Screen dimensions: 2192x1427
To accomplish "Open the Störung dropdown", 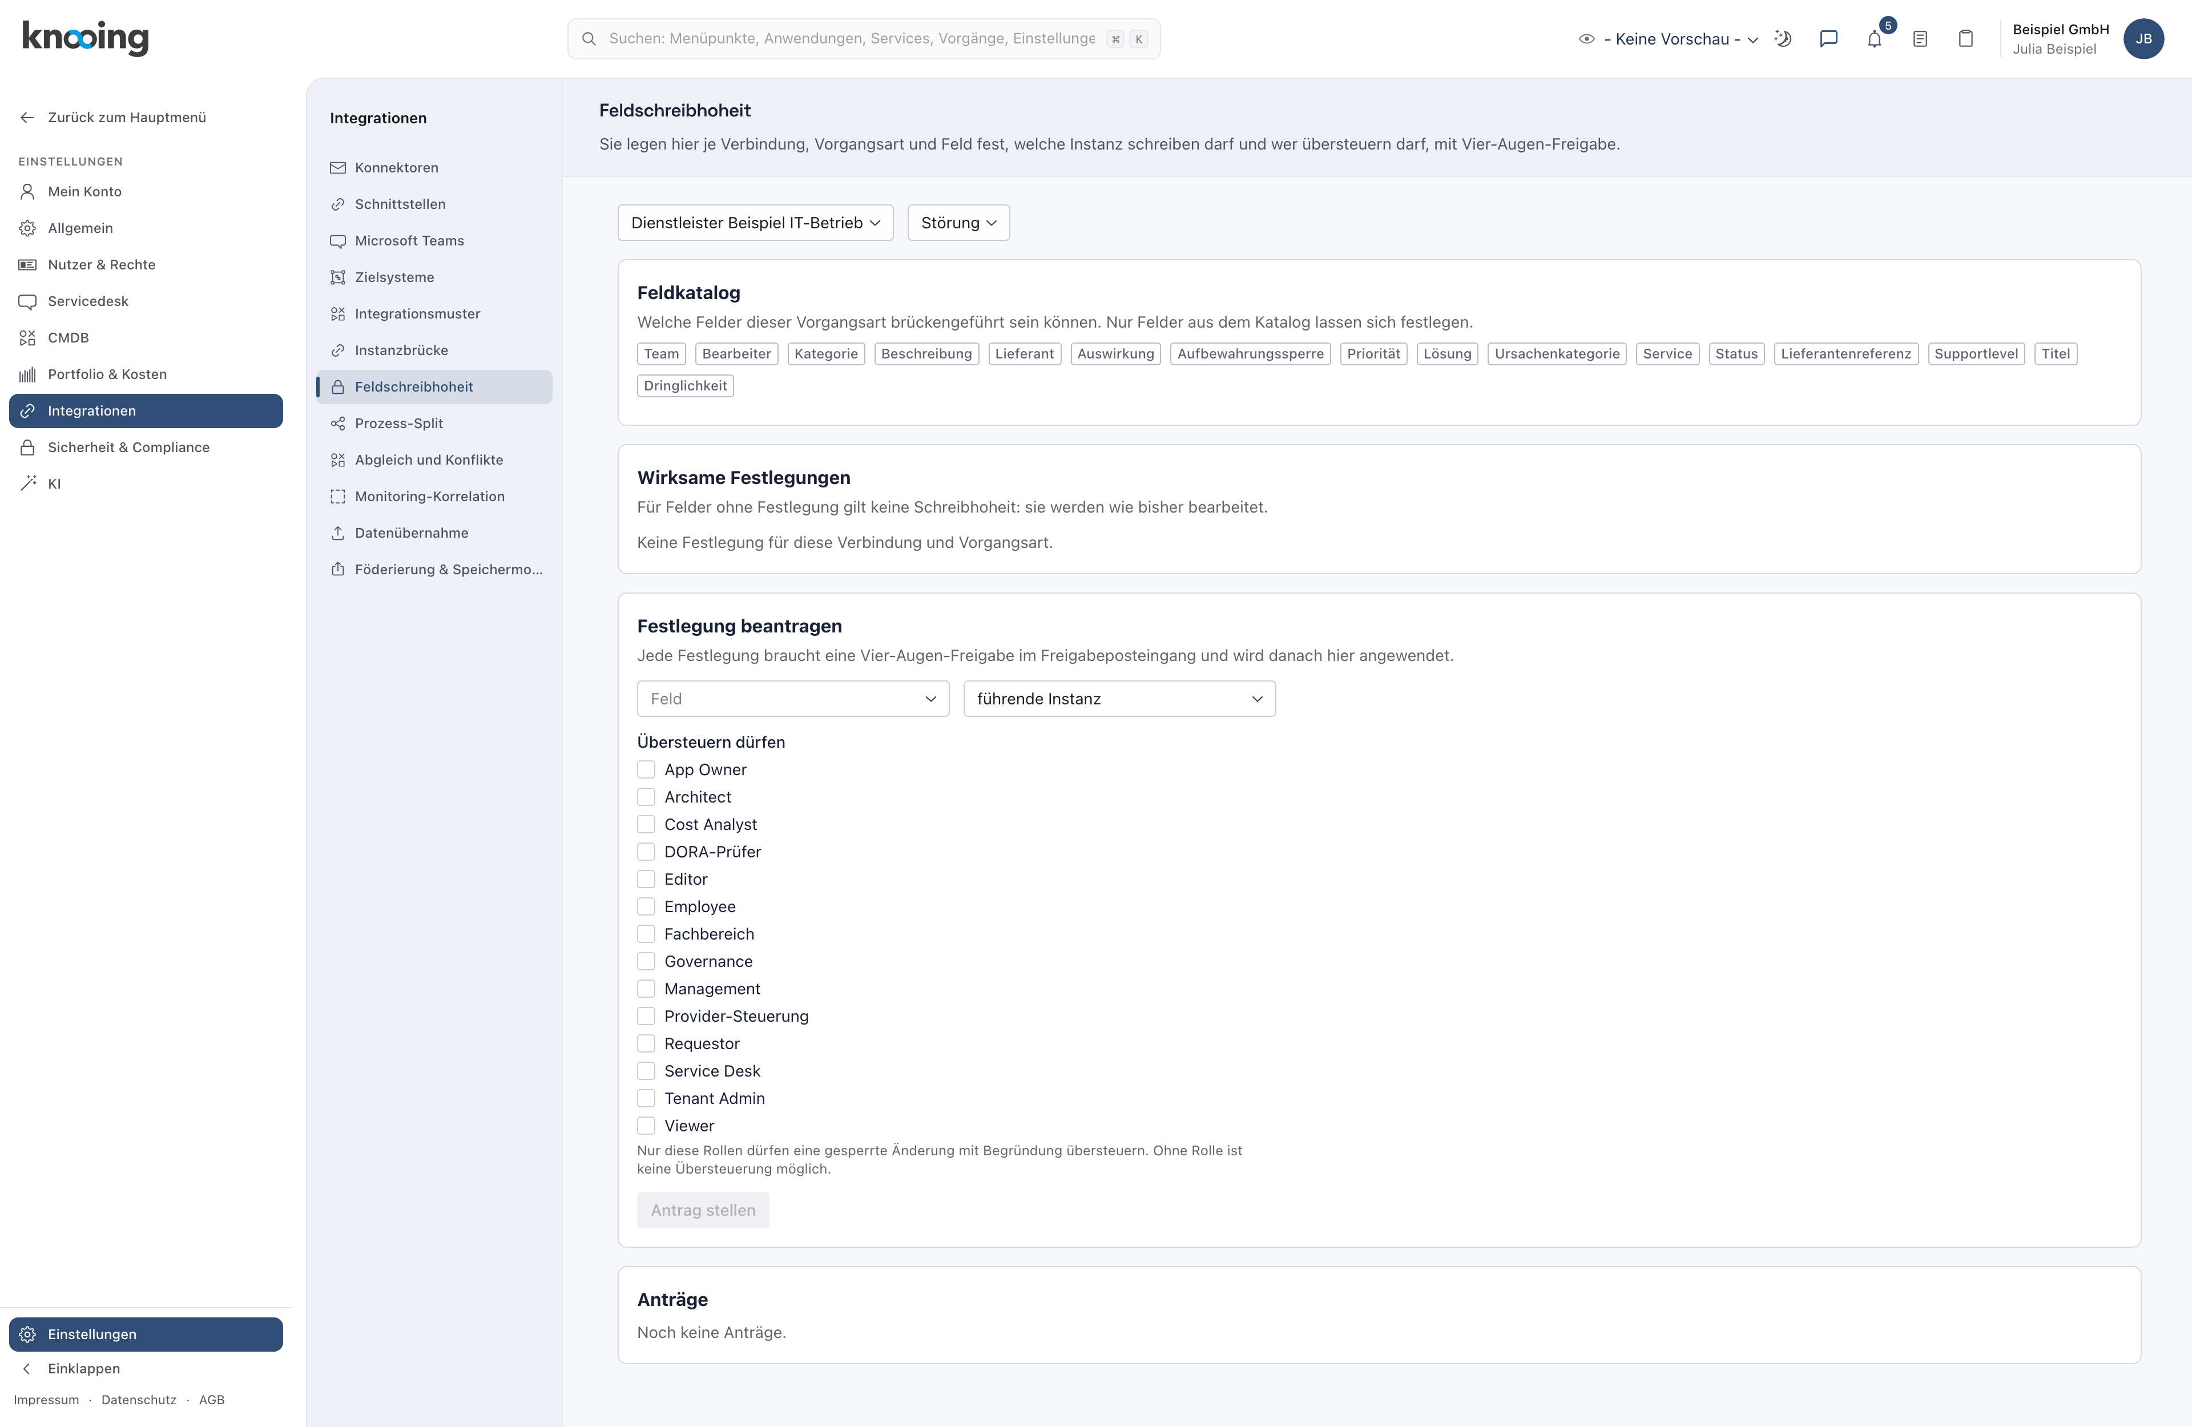I will pos(959,223).
